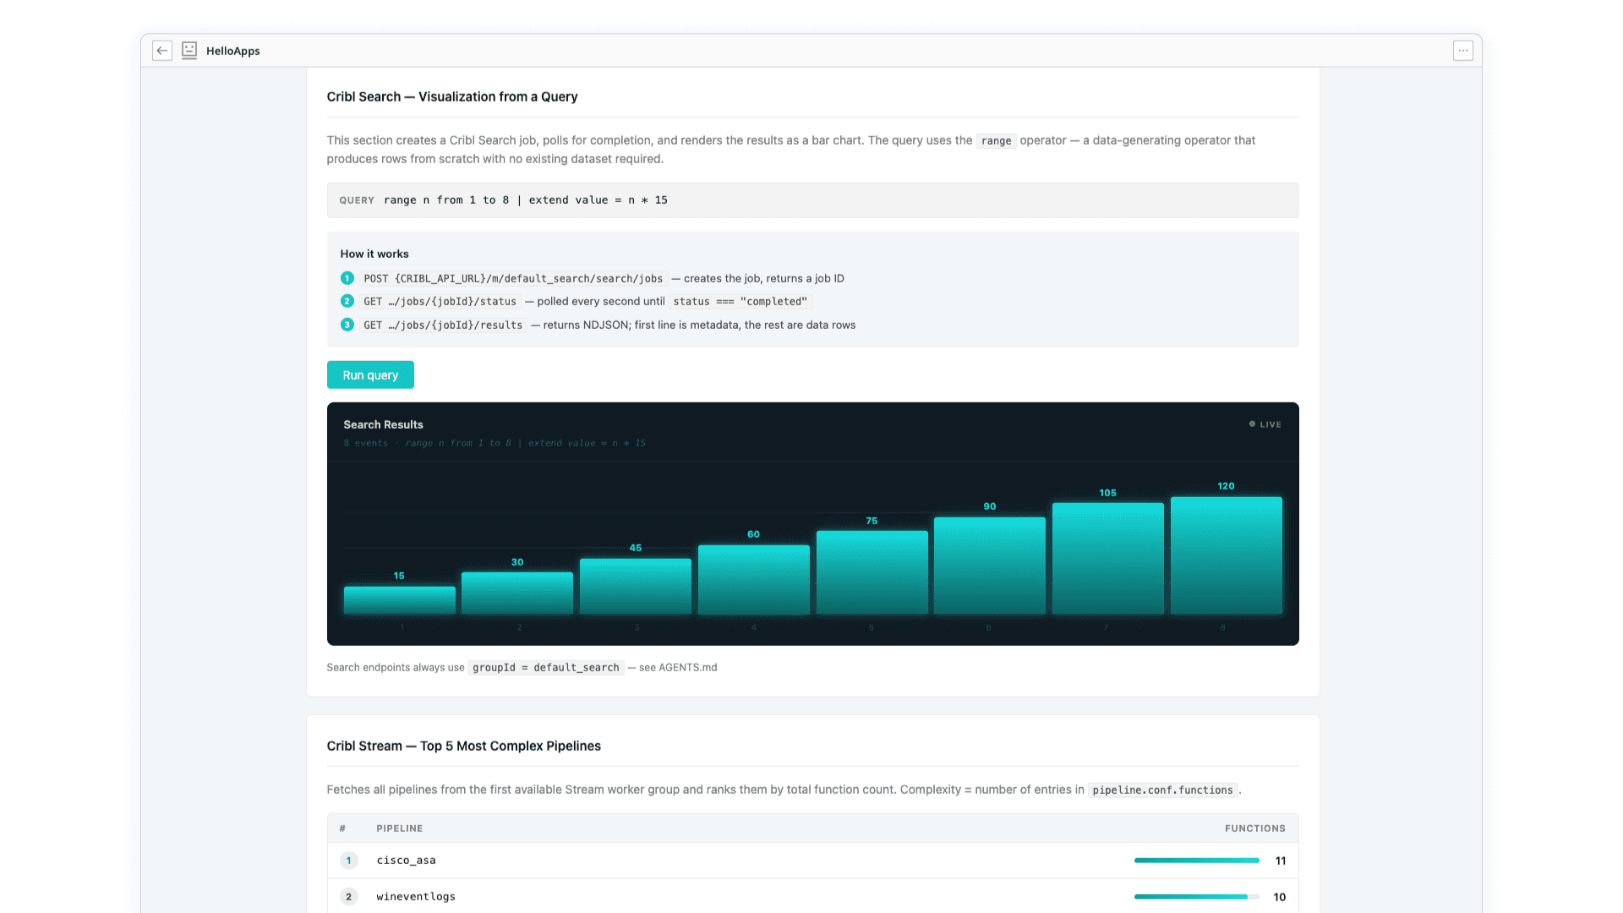Click the bar labeled 105
Viewport: 1623px width, 913px height.
[1108, 558]
